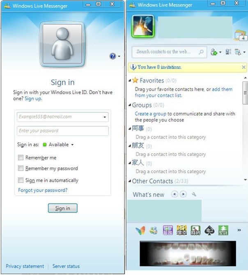This screenshot has height=275, width=248.
Task: Open the Server status link
Action: click(66, 266)
